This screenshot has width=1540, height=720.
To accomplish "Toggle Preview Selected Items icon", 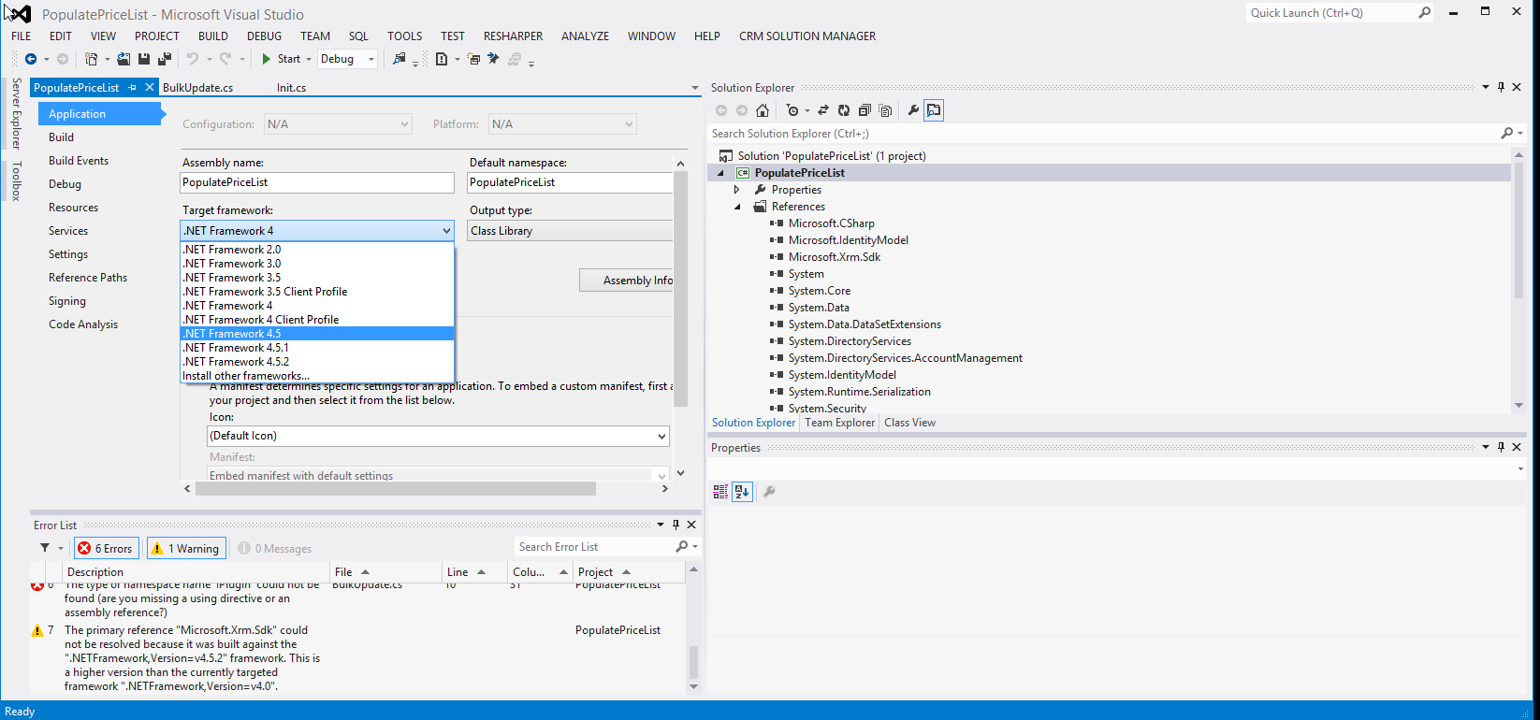I will point(934,110).
